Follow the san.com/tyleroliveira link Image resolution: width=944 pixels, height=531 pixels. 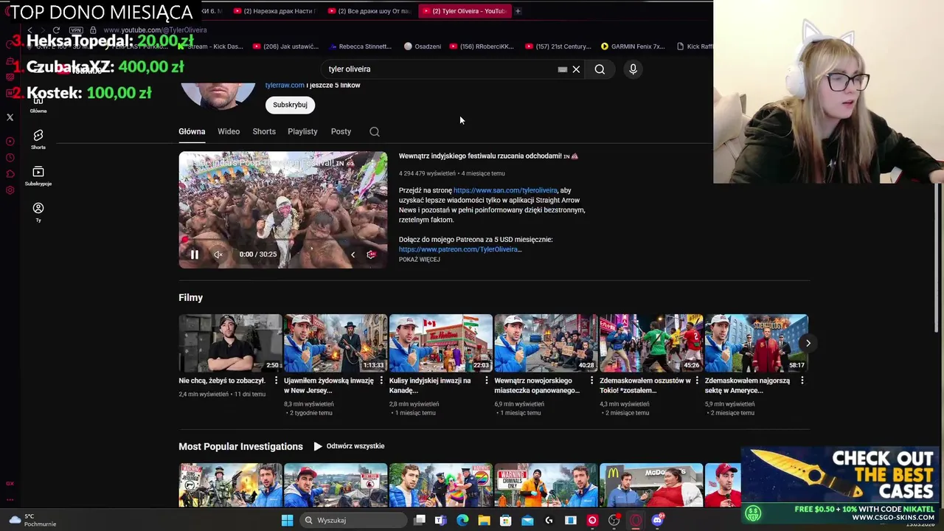505,190
